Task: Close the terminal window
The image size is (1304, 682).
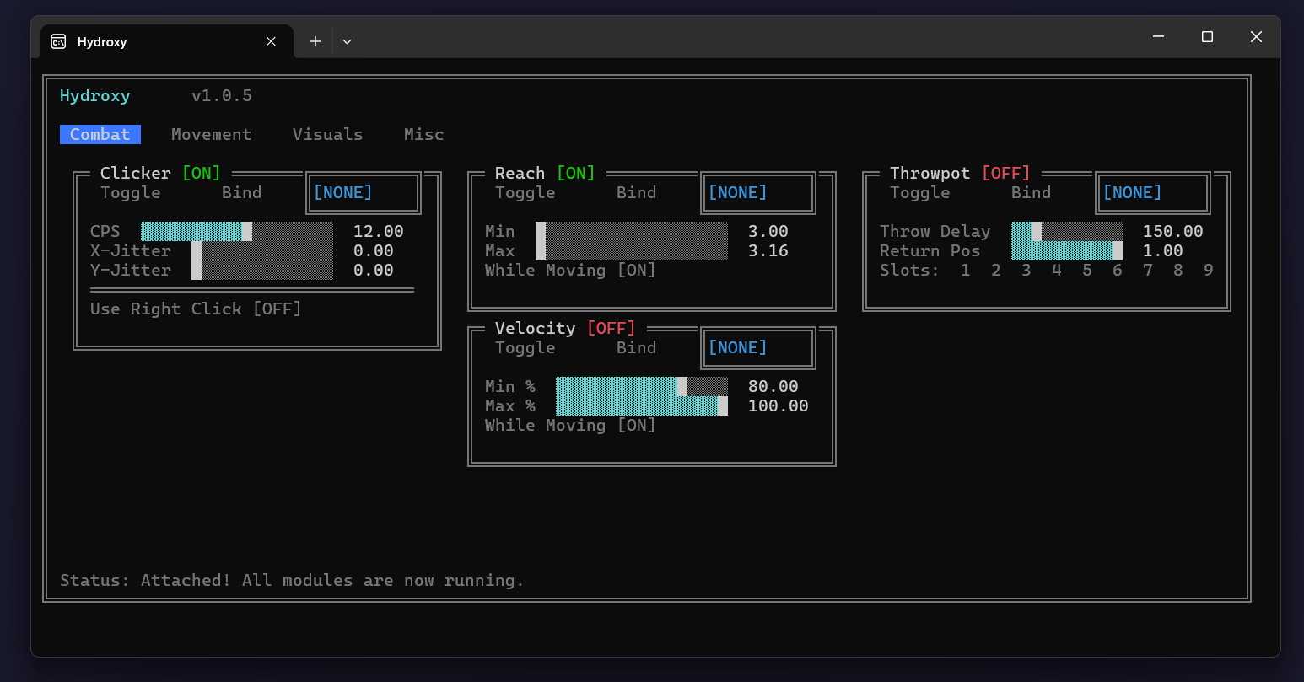Action: click(x=1256, y=36)
